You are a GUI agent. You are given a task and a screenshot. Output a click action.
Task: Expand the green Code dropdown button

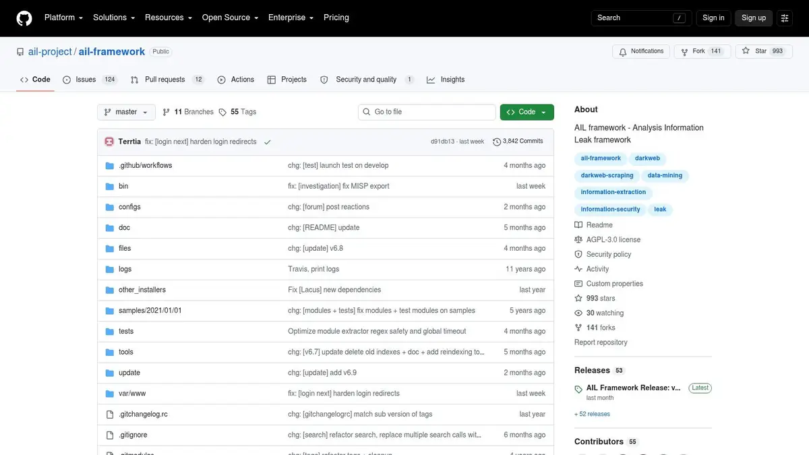click(527, 112)
